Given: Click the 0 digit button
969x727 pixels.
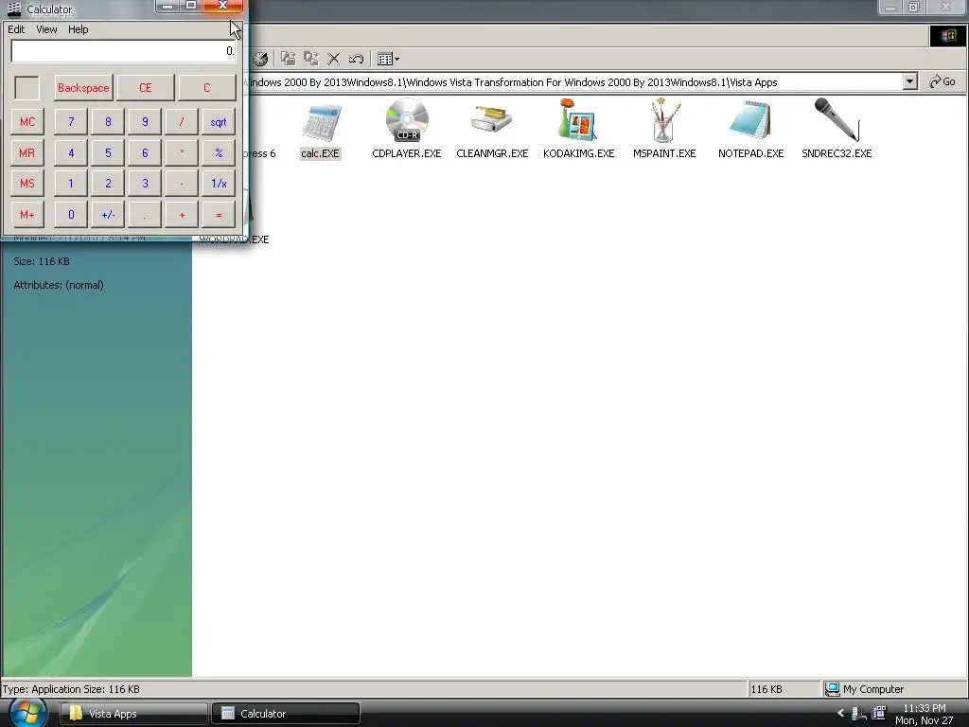Looking at the screenshot, I should coord(71,215).
